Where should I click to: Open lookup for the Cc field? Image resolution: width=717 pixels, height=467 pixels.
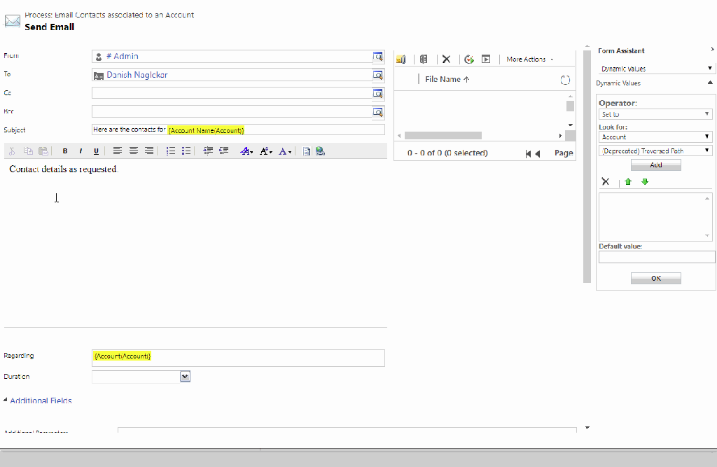pyautogui.click(x=378, y=93)
